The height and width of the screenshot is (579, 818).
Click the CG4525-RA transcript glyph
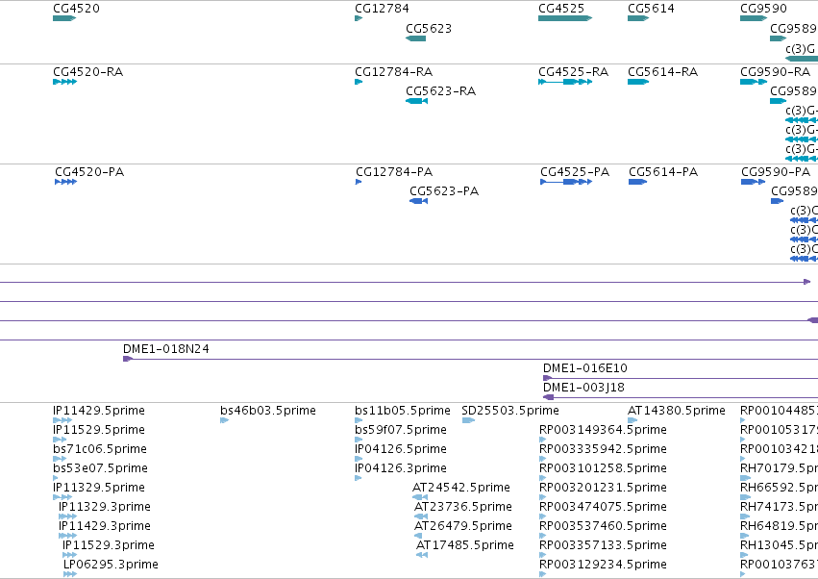(565, 82)
